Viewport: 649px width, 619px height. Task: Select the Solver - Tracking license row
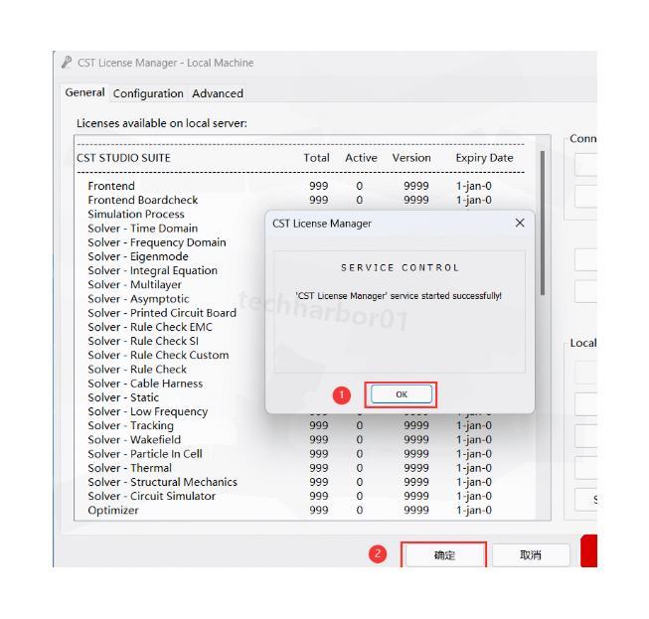130,426
